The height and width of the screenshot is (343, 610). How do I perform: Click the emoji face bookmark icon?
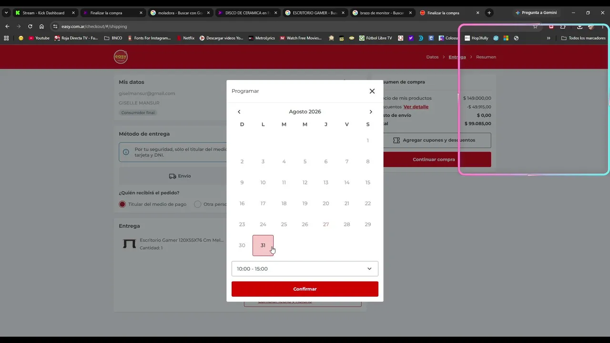(x=21, y=38)
